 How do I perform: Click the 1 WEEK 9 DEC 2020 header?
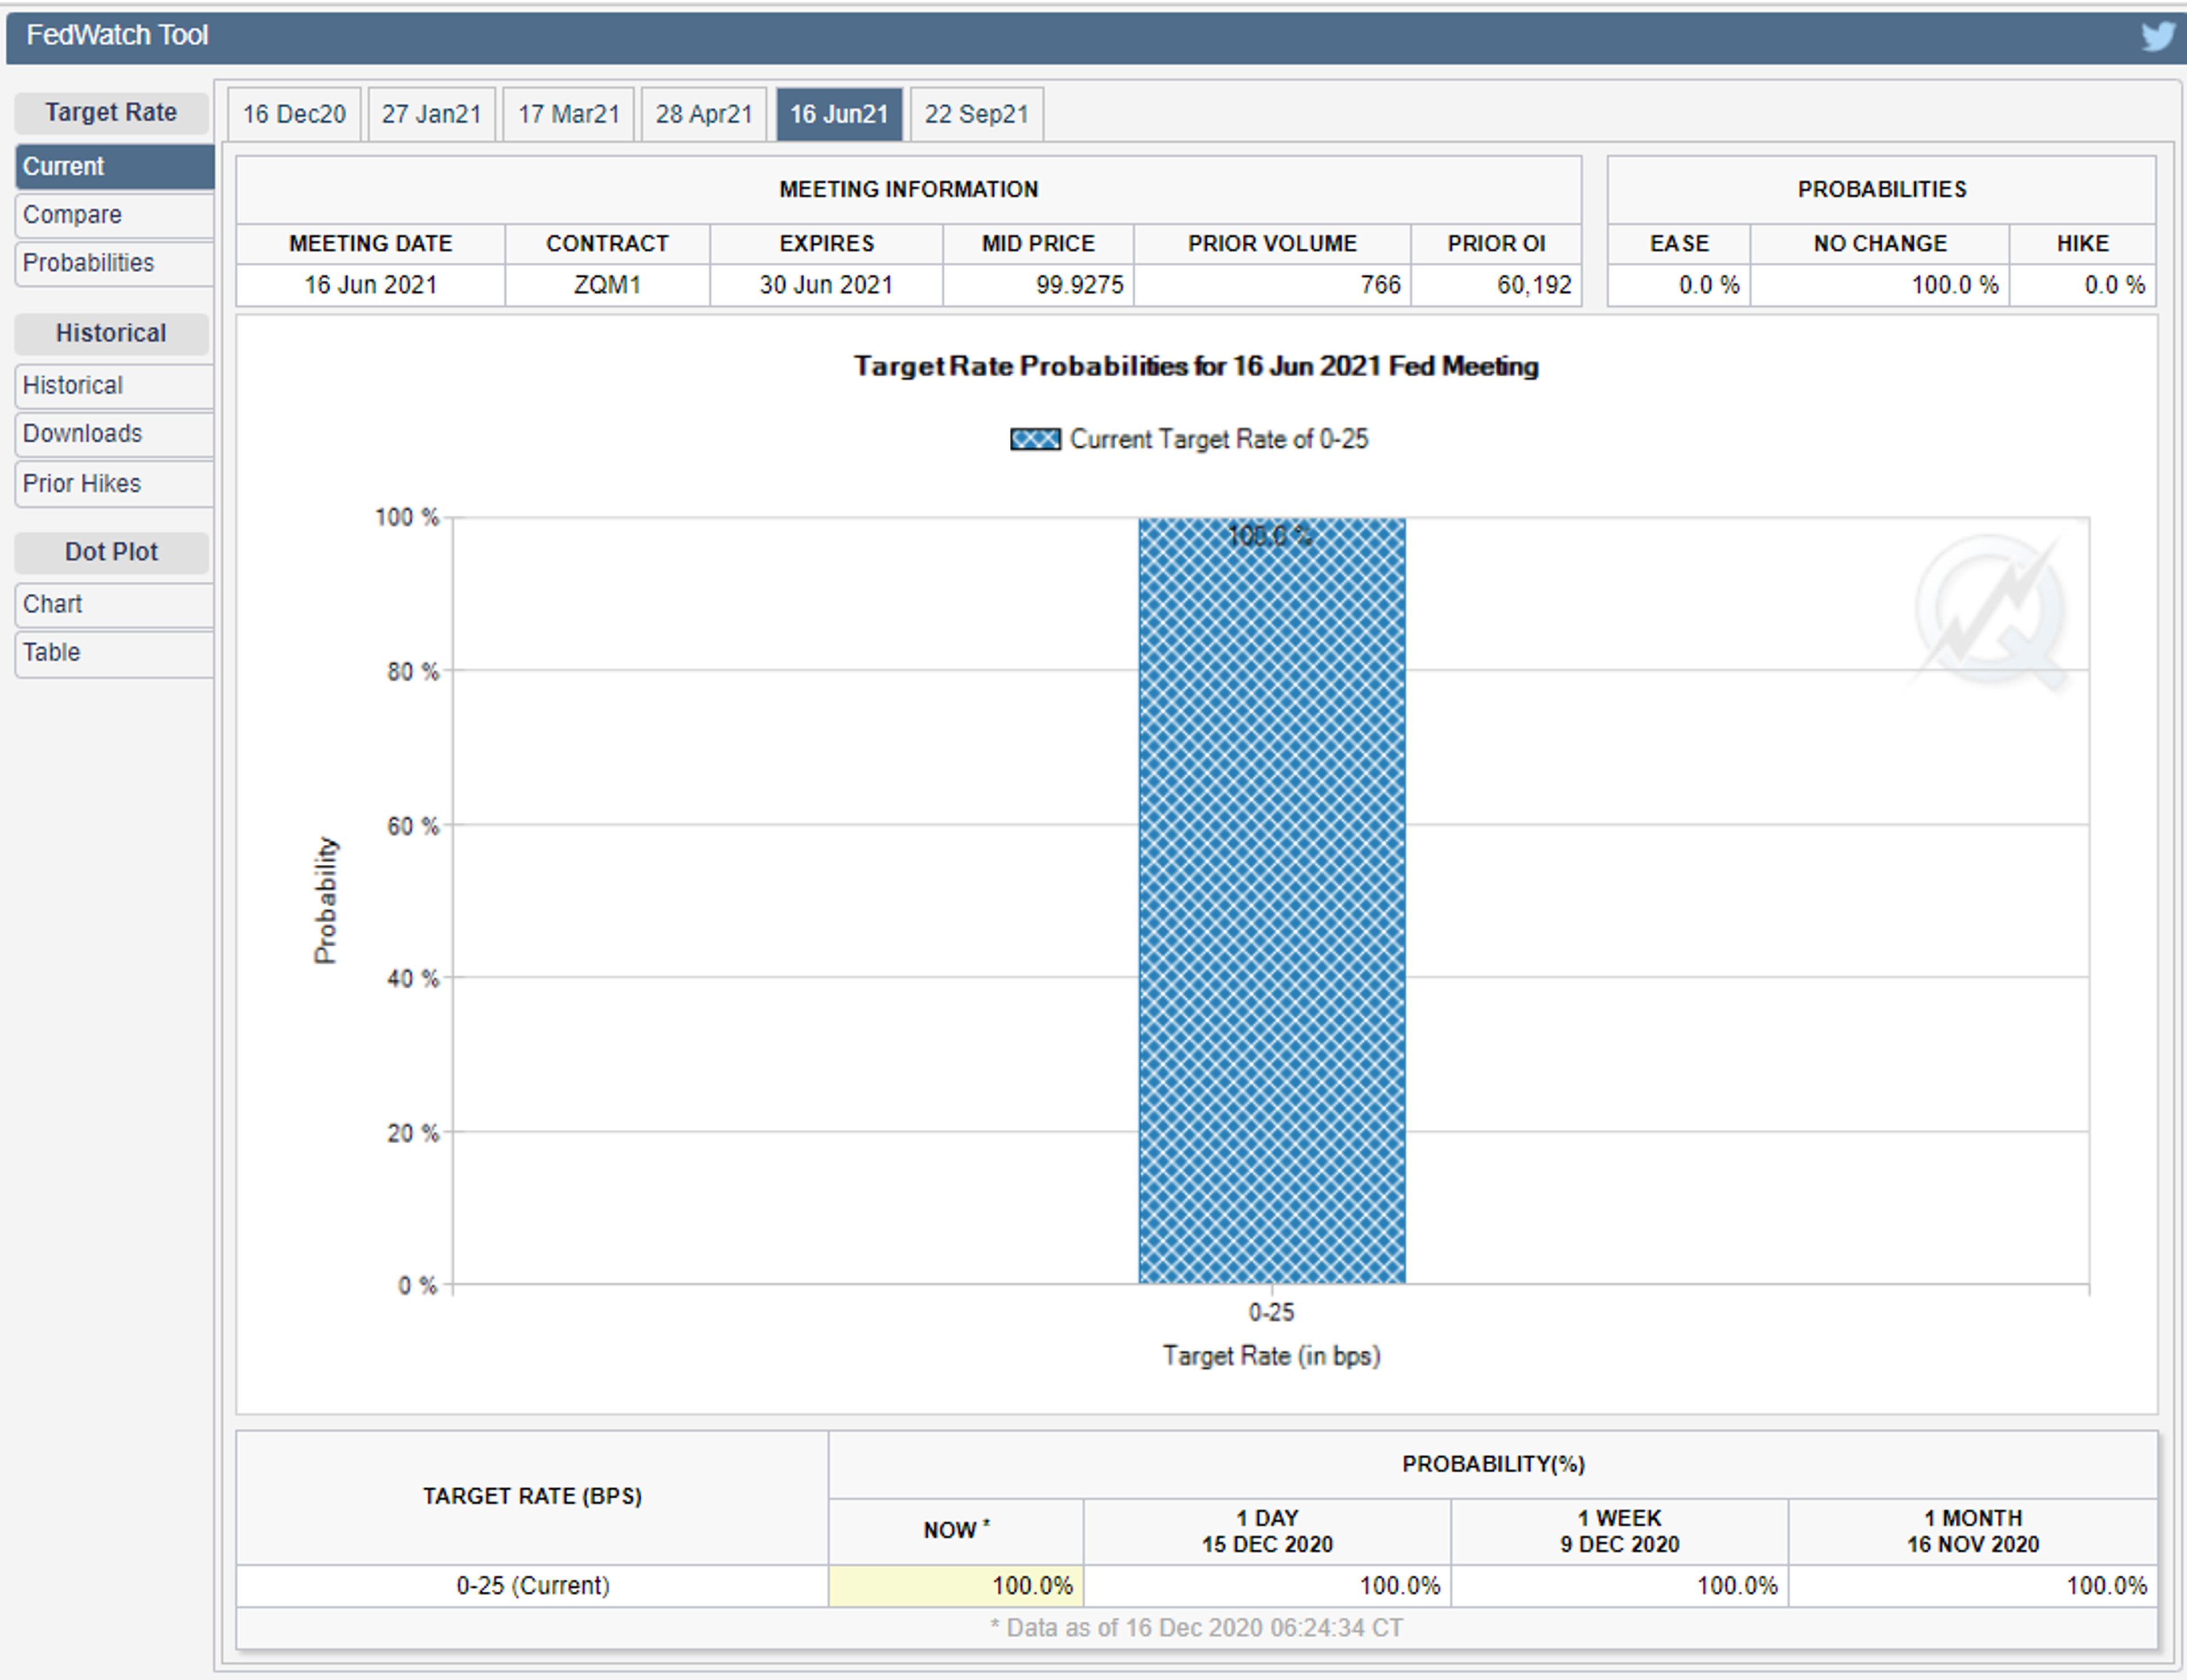point(1620,1531)
